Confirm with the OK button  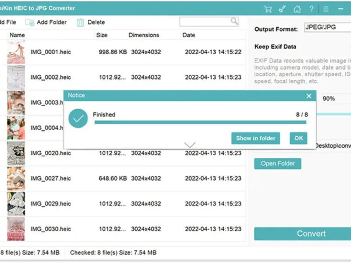pos(298,138)
